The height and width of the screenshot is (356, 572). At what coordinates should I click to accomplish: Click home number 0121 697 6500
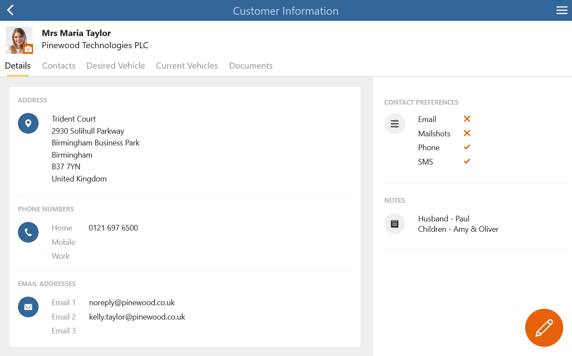[x=113, y=228]
